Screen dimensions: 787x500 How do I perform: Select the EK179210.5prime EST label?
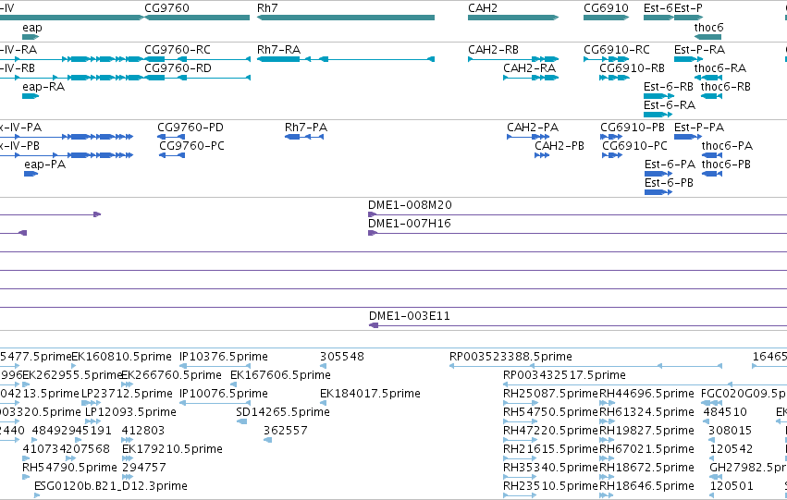[172, 449]
